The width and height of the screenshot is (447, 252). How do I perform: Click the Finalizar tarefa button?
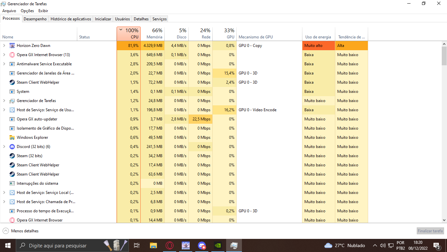[x=431, y=231]
